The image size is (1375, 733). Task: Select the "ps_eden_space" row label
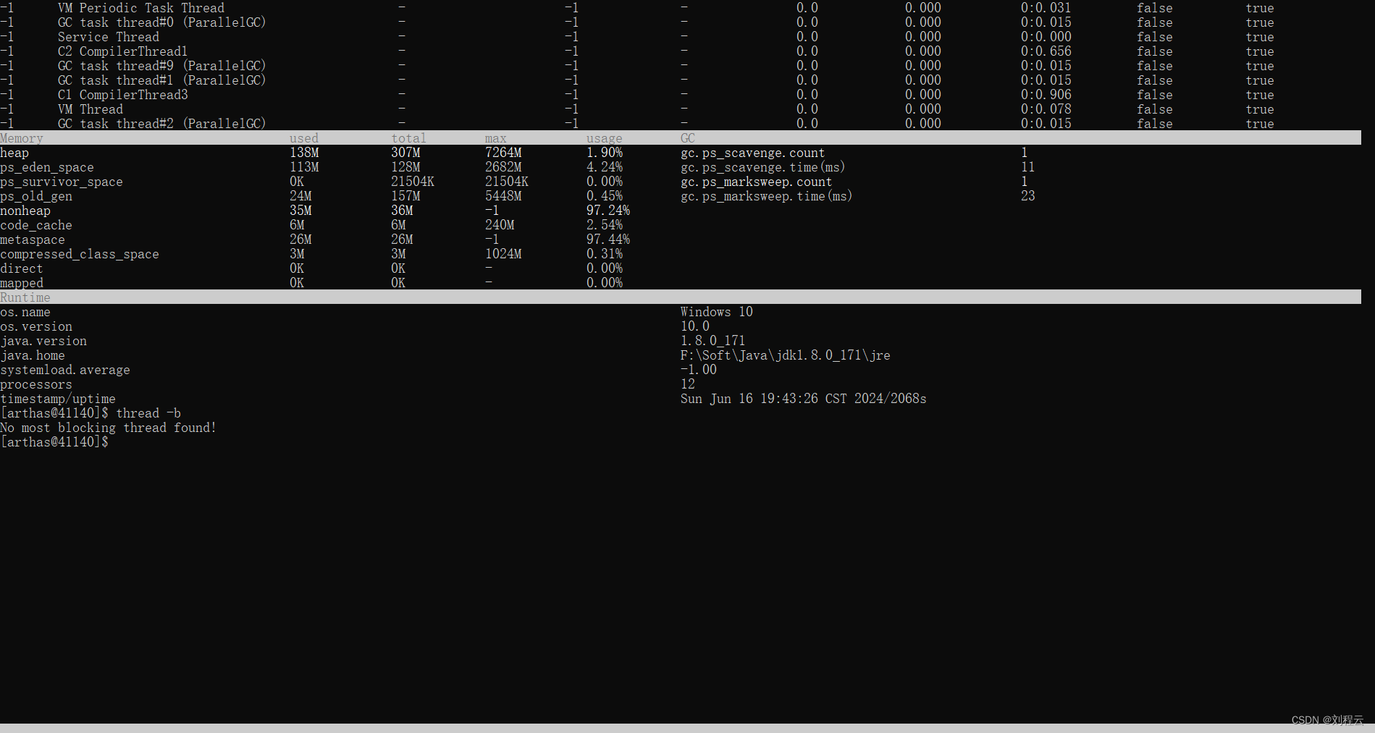point(47,167)
